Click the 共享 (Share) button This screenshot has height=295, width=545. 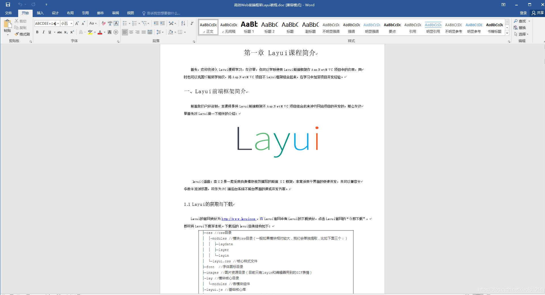point(538,13)
